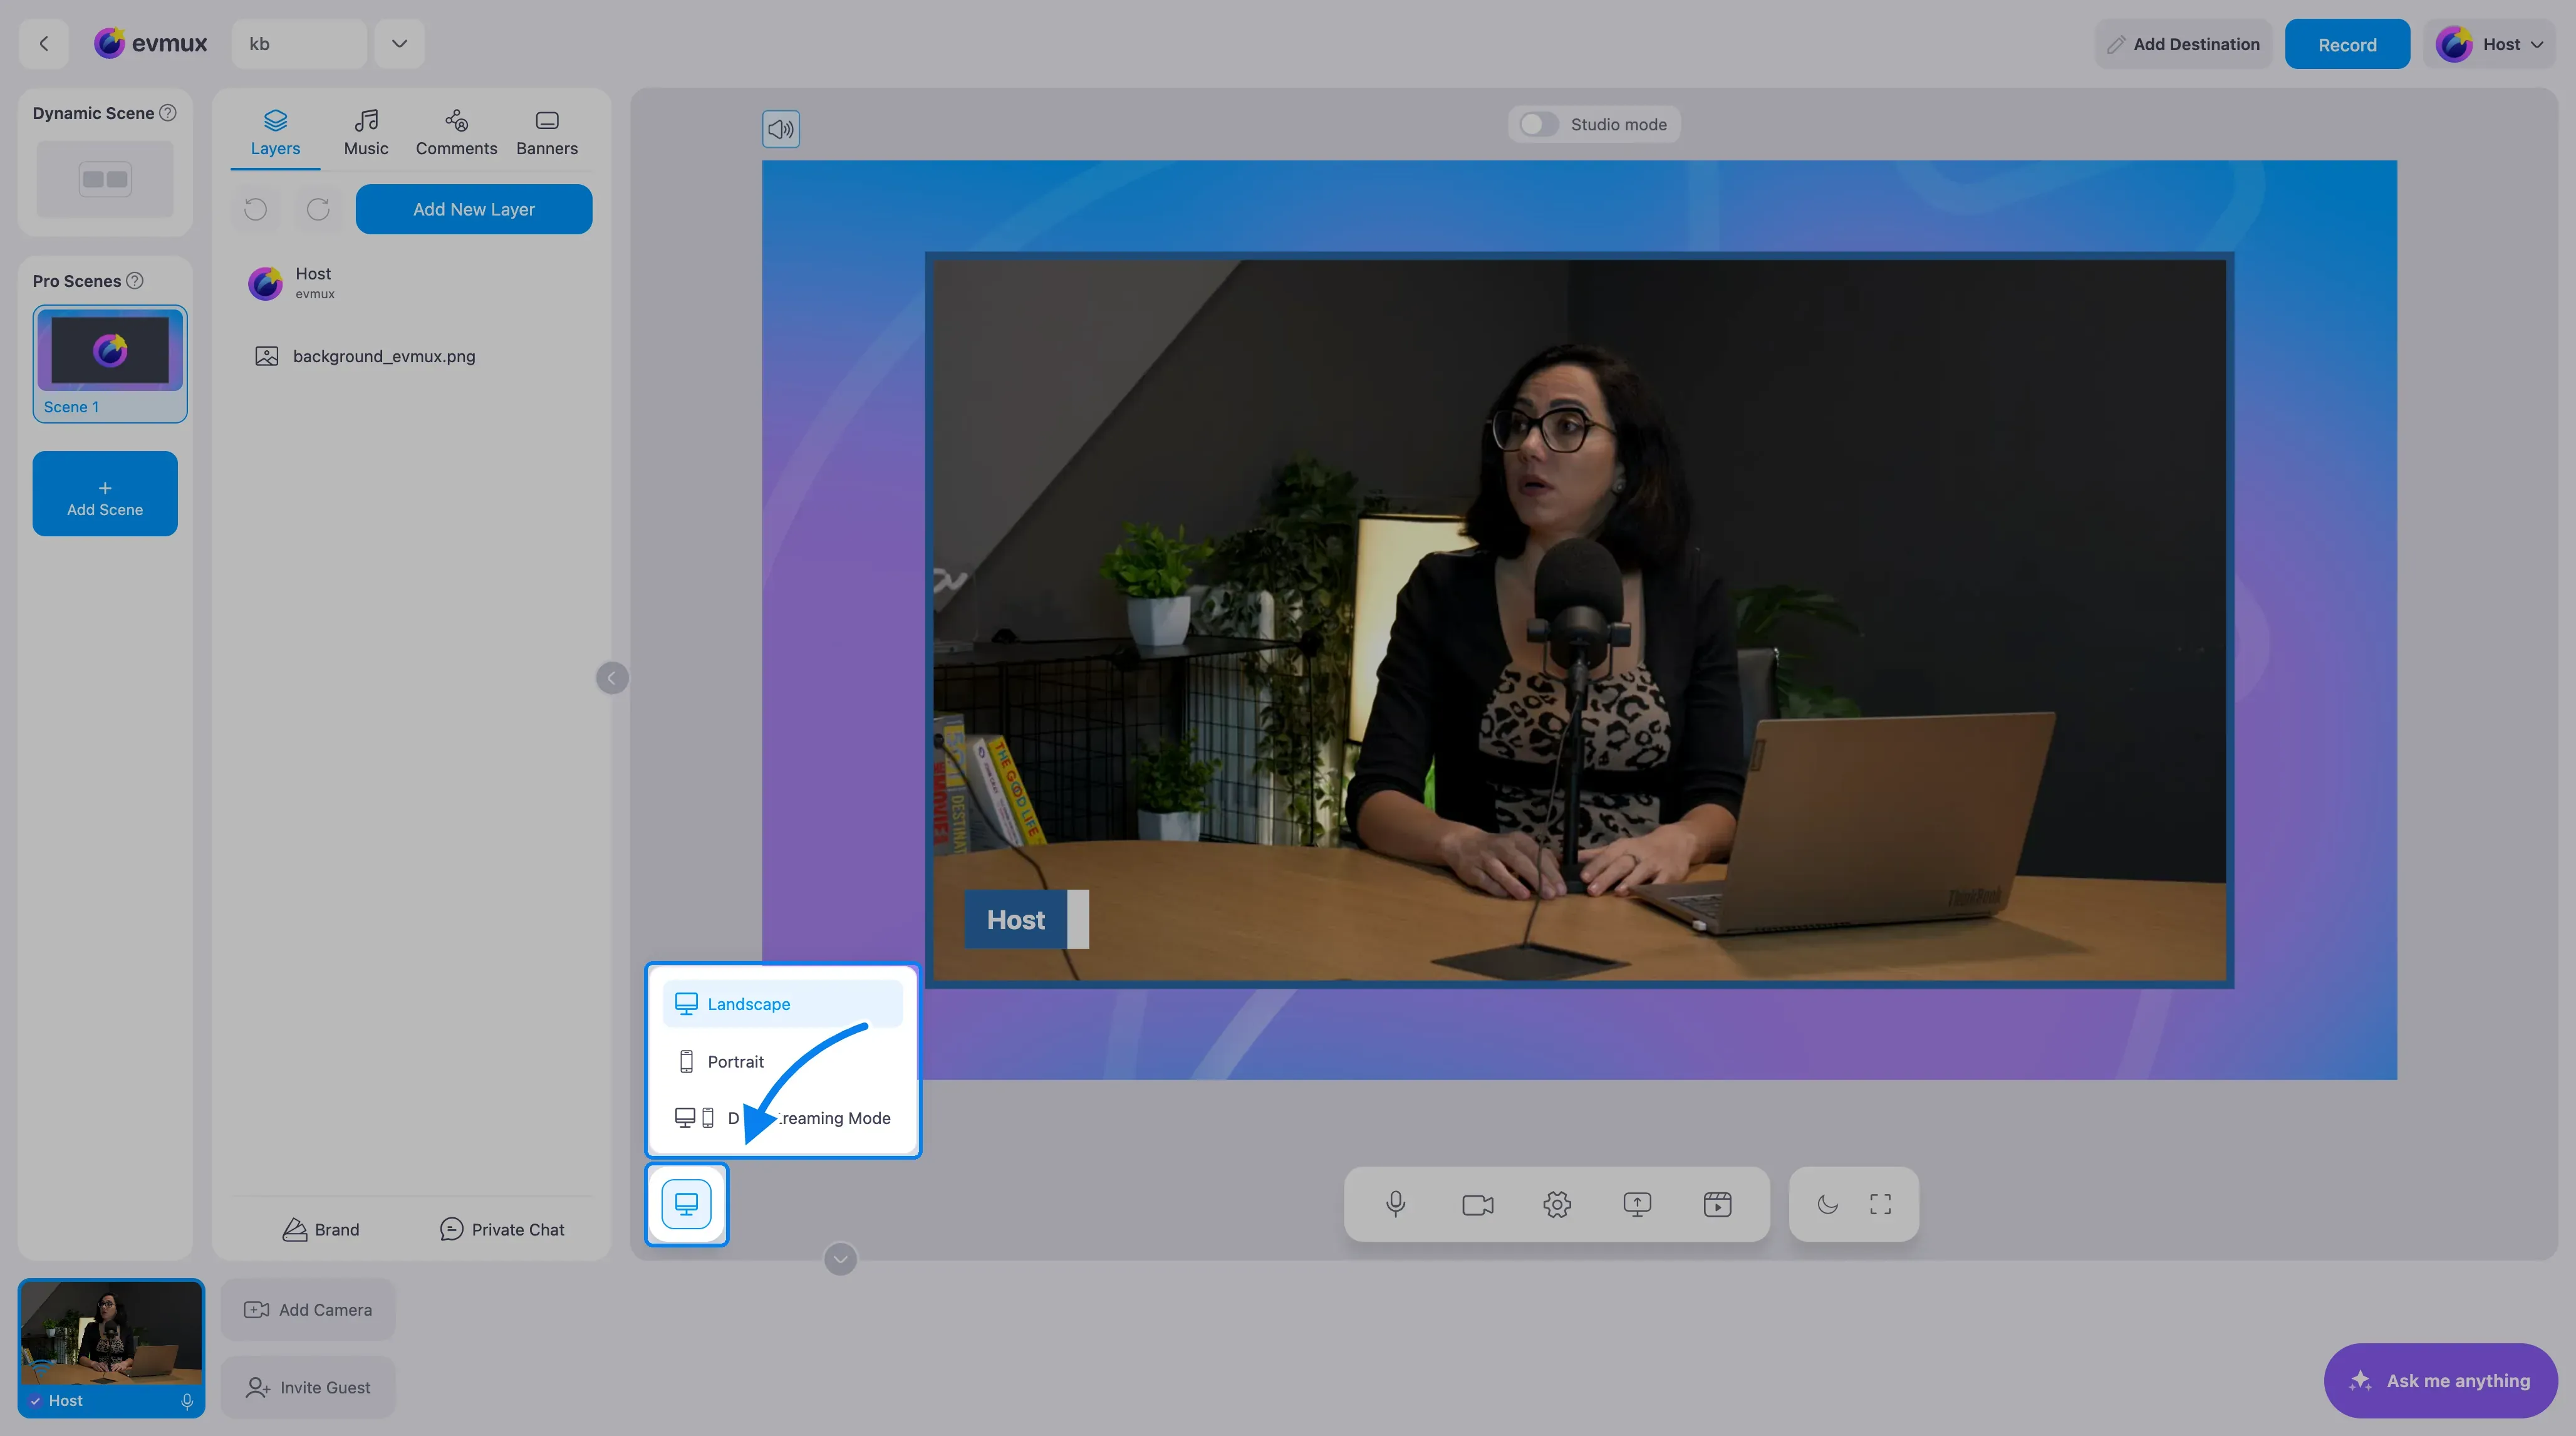The image size is (2576, 1436).
Task: Select Landscape orientation option
Action: tap(782, 1004)
